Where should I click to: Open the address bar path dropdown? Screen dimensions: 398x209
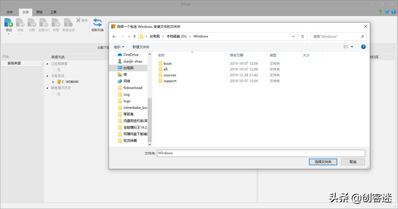point(293,36)
